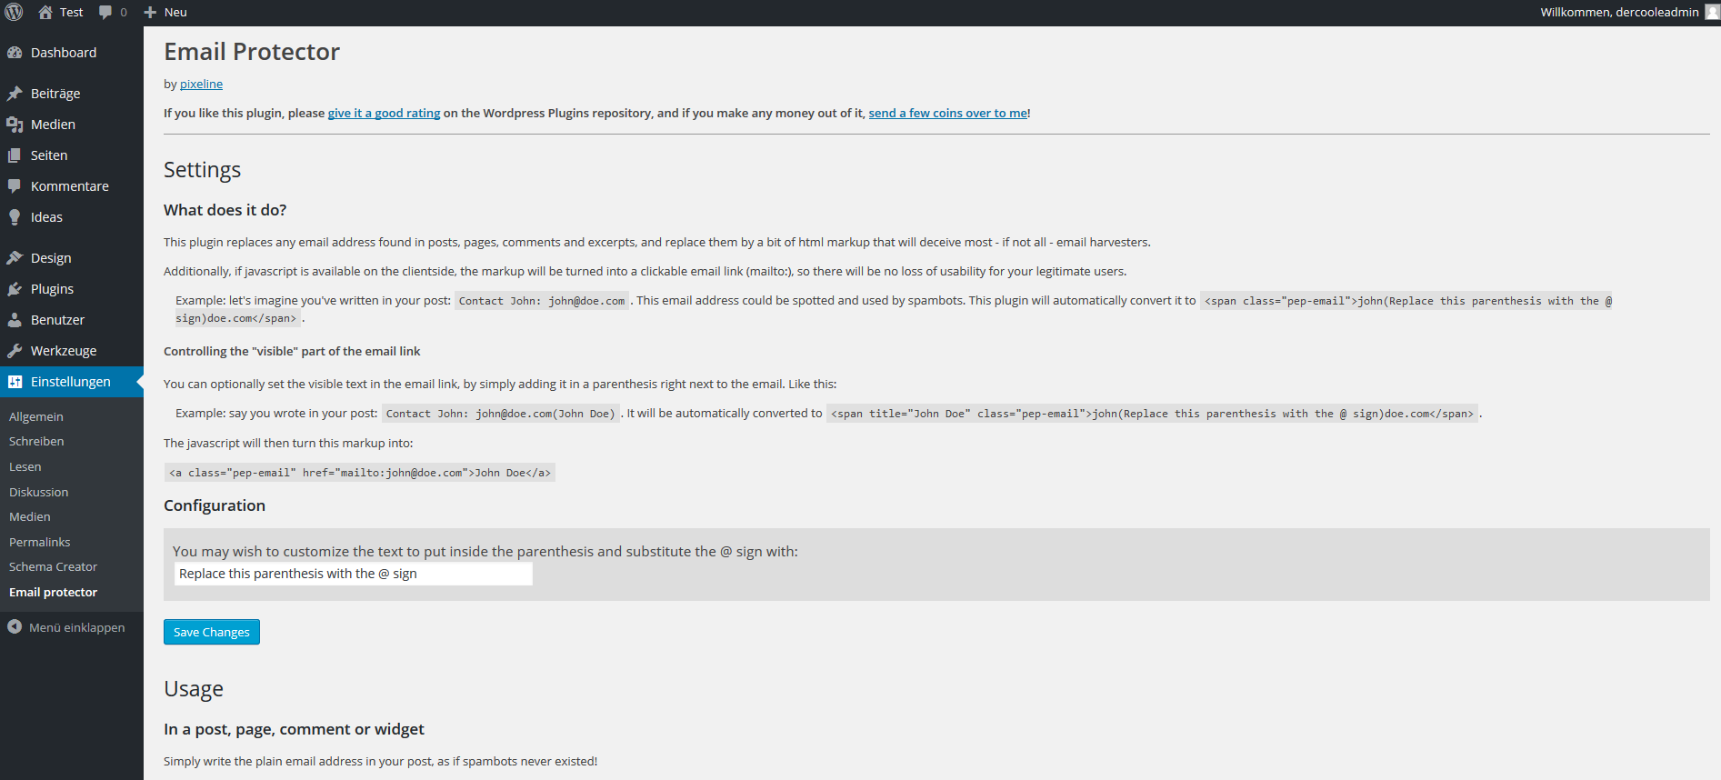
Task: Click Menü einklappen label
Action: 77,627
